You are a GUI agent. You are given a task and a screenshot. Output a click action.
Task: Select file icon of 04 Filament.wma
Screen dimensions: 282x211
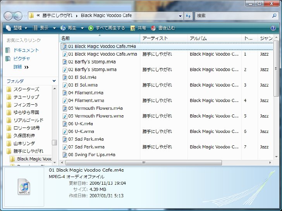(65, 100)
